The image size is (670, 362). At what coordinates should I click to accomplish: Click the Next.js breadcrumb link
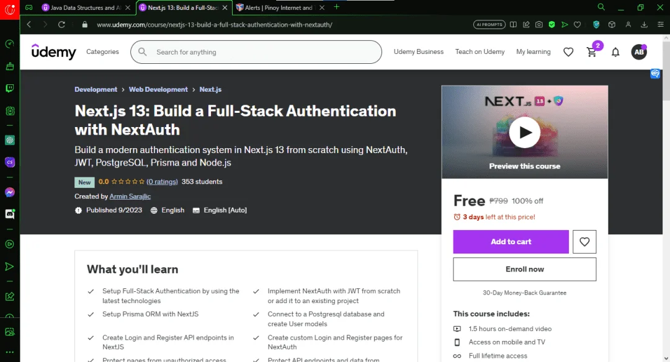[210, 89]
